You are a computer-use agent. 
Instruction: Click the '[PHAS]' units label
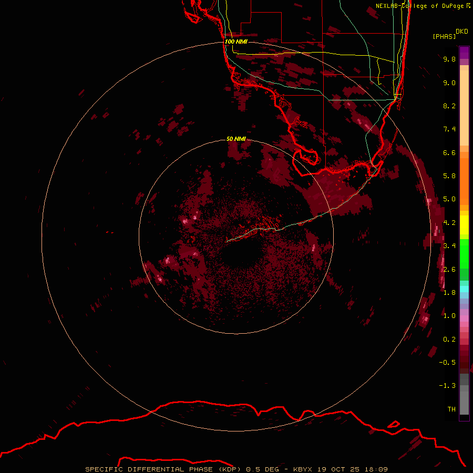pyautogui.click(x=444, y=36)
